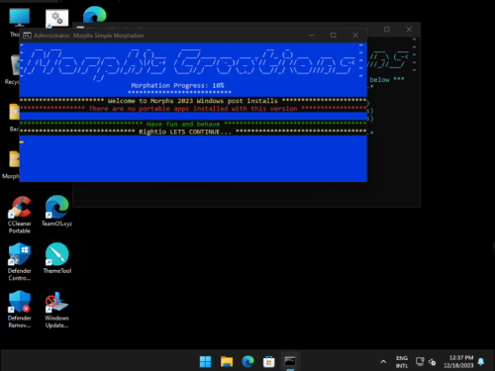Expand the hidden system tray icons chevron
Viewport: 495px width, 371px height.
tap(383, 362)
